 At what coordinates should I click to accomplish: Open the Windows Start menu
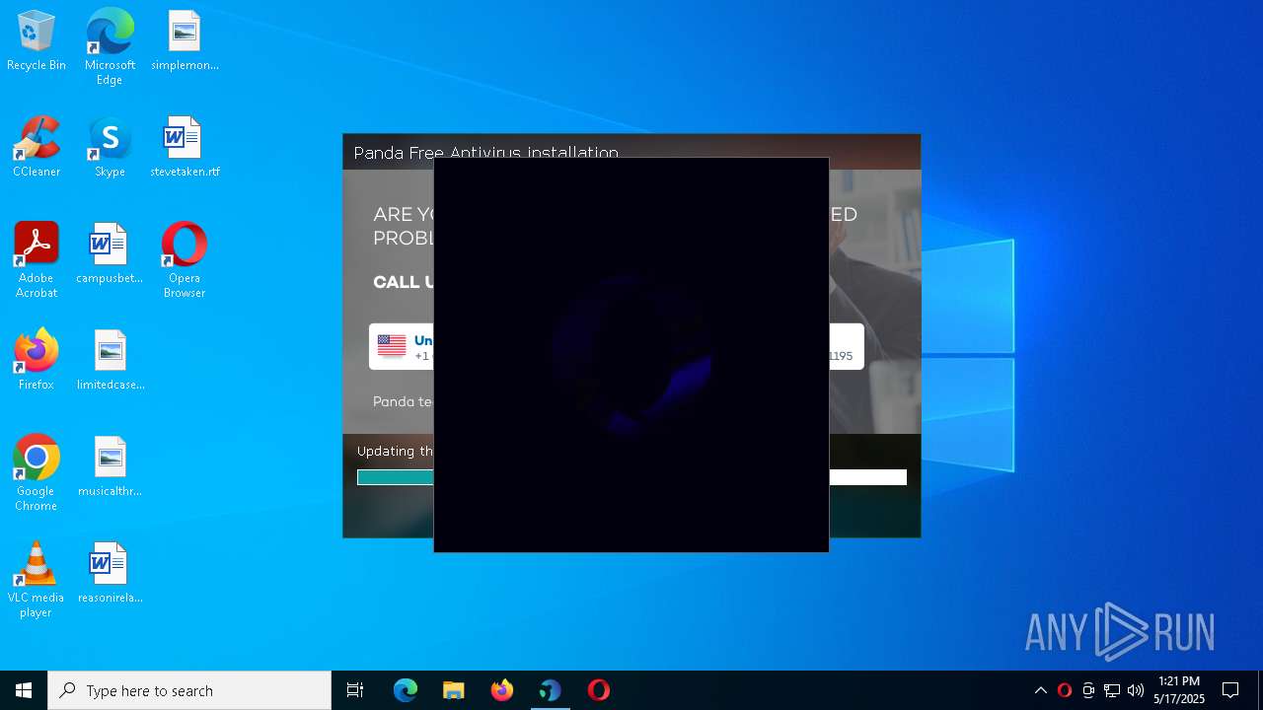[24, 690]
